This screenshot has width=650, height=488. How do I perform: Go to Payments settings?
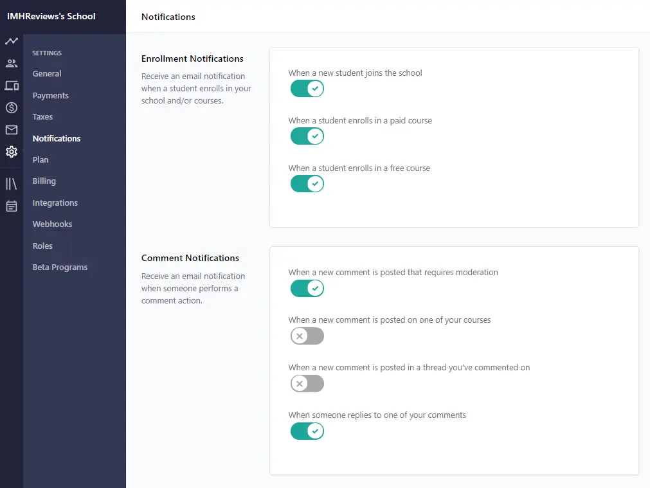[x=50, y=96]
